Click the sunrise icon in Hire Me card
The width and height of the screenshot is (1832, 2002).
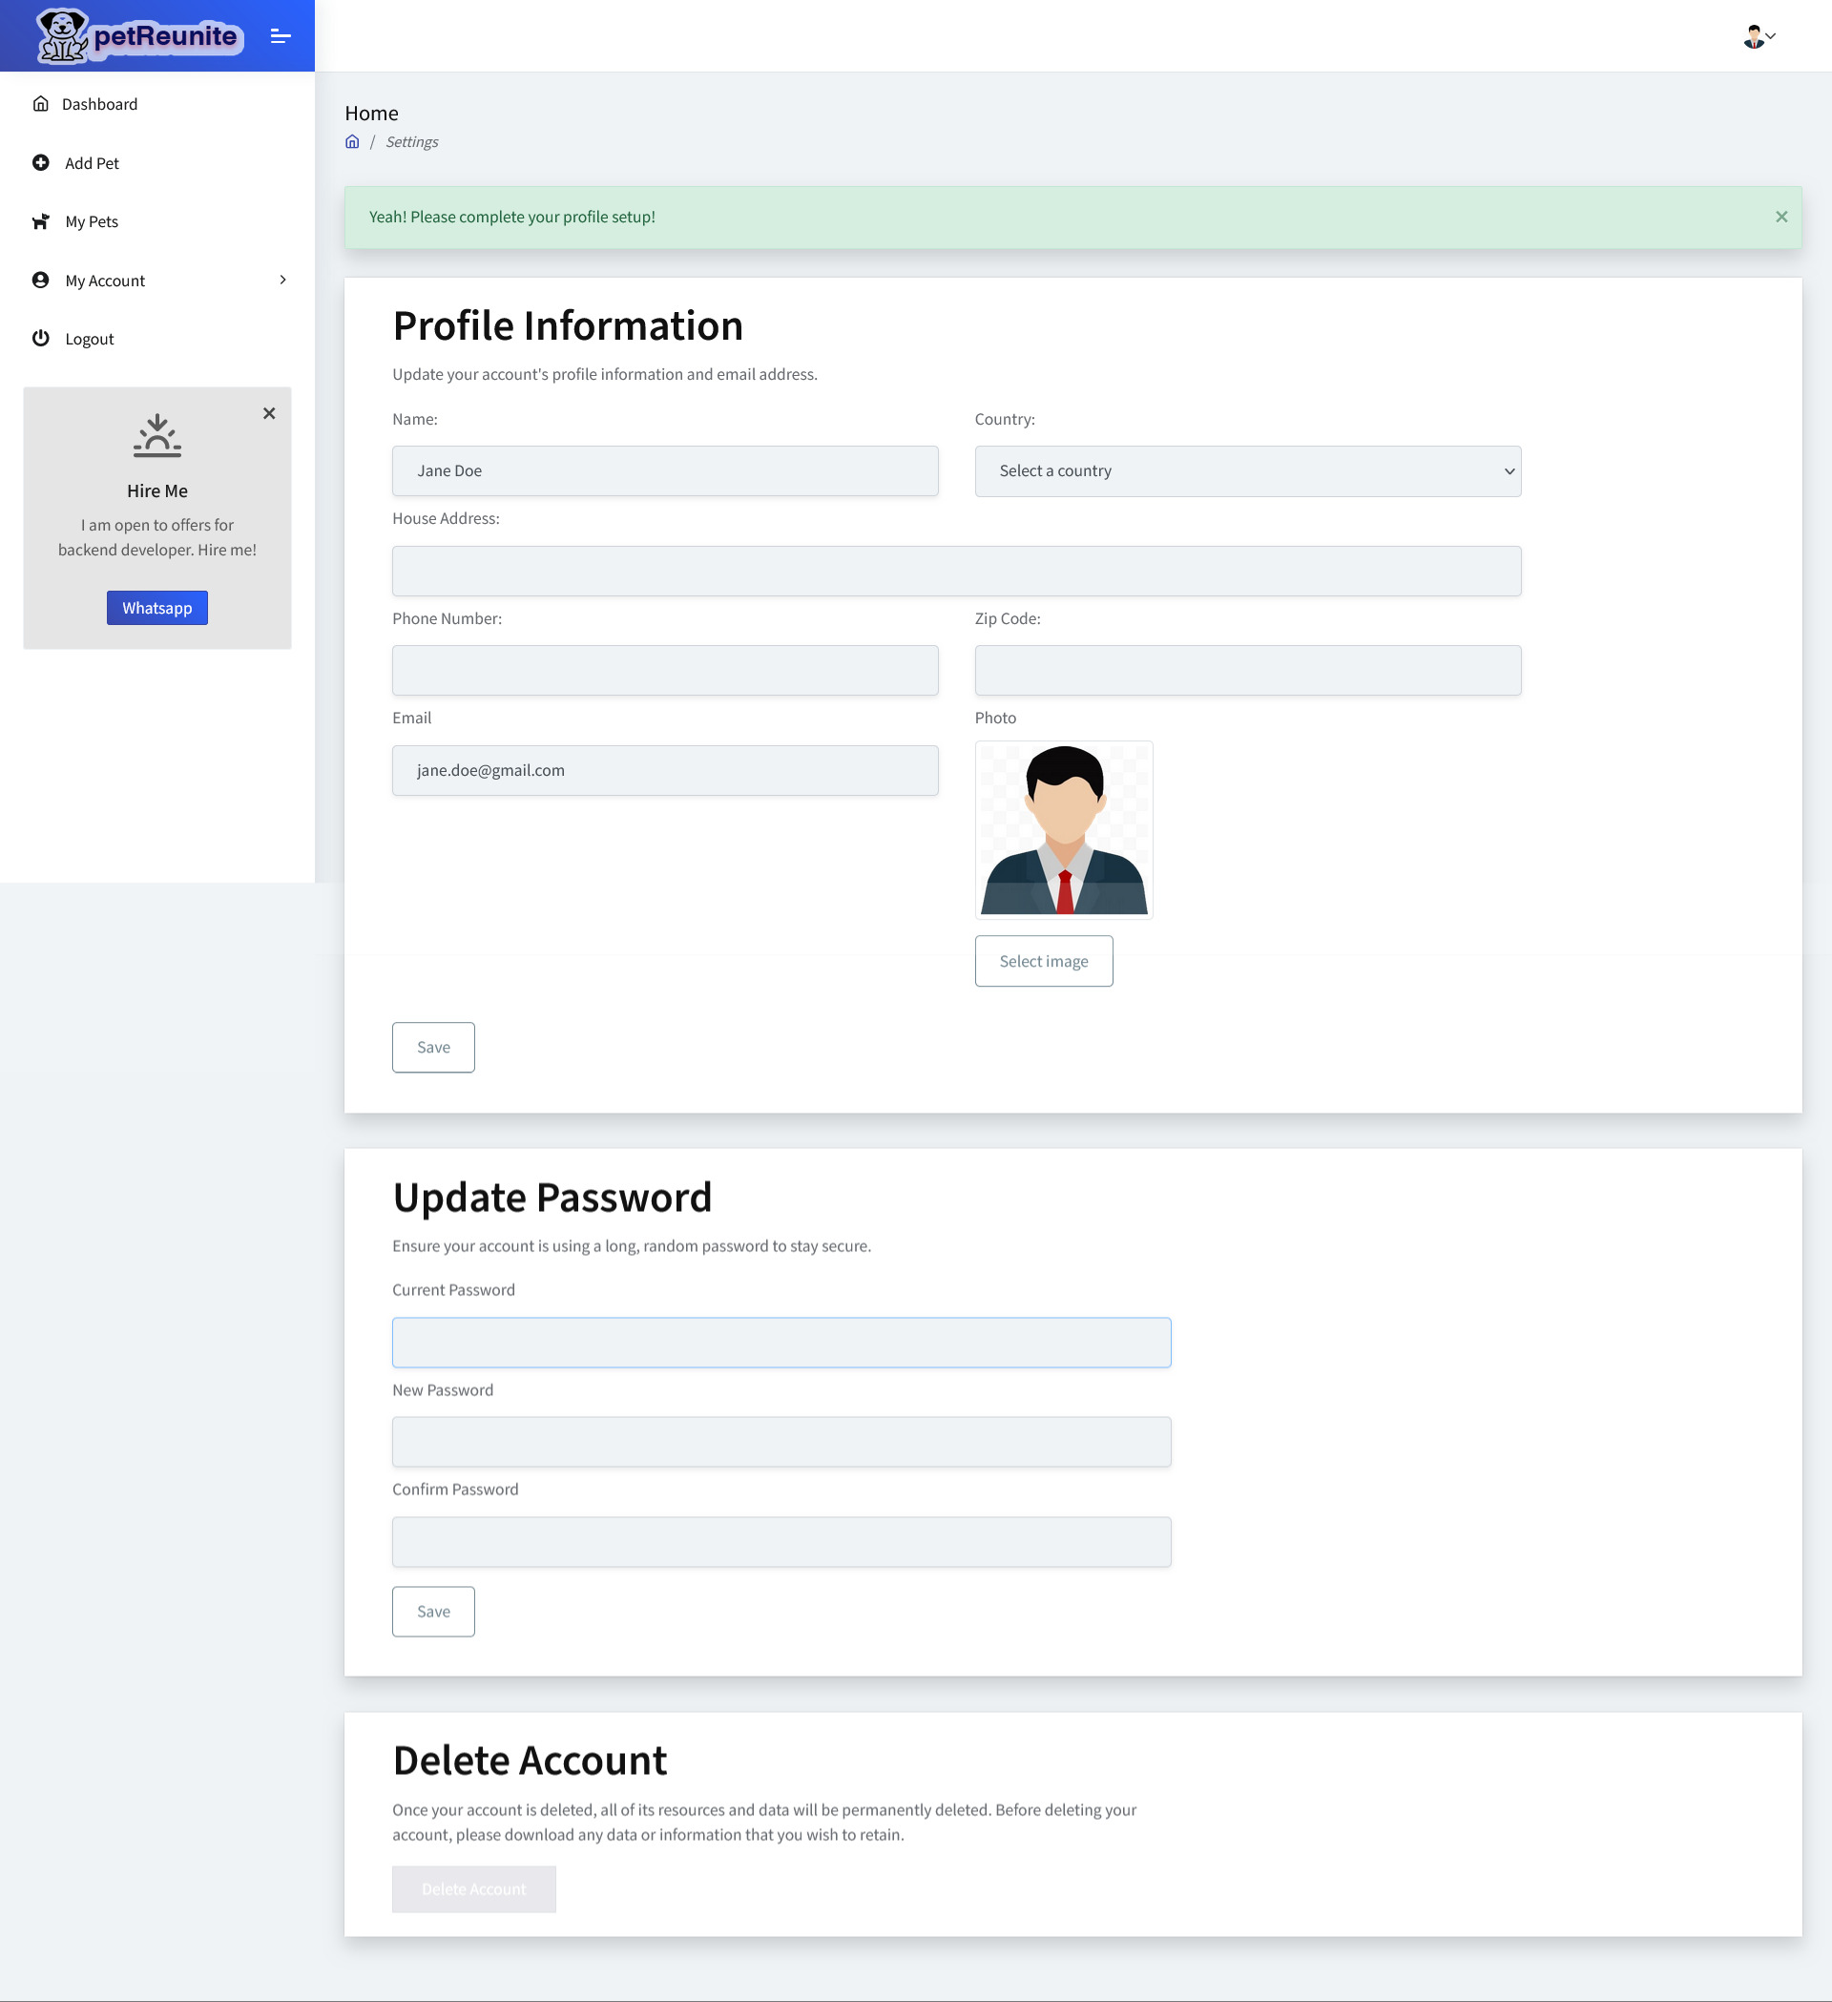coord(156,436)
